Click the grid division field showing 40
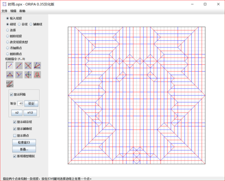The height and width of the screenshot is (181, 225). (20, 104)
